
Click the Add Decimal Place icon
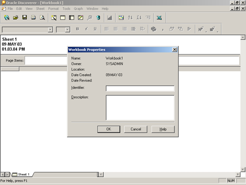[x=172, y=29]
